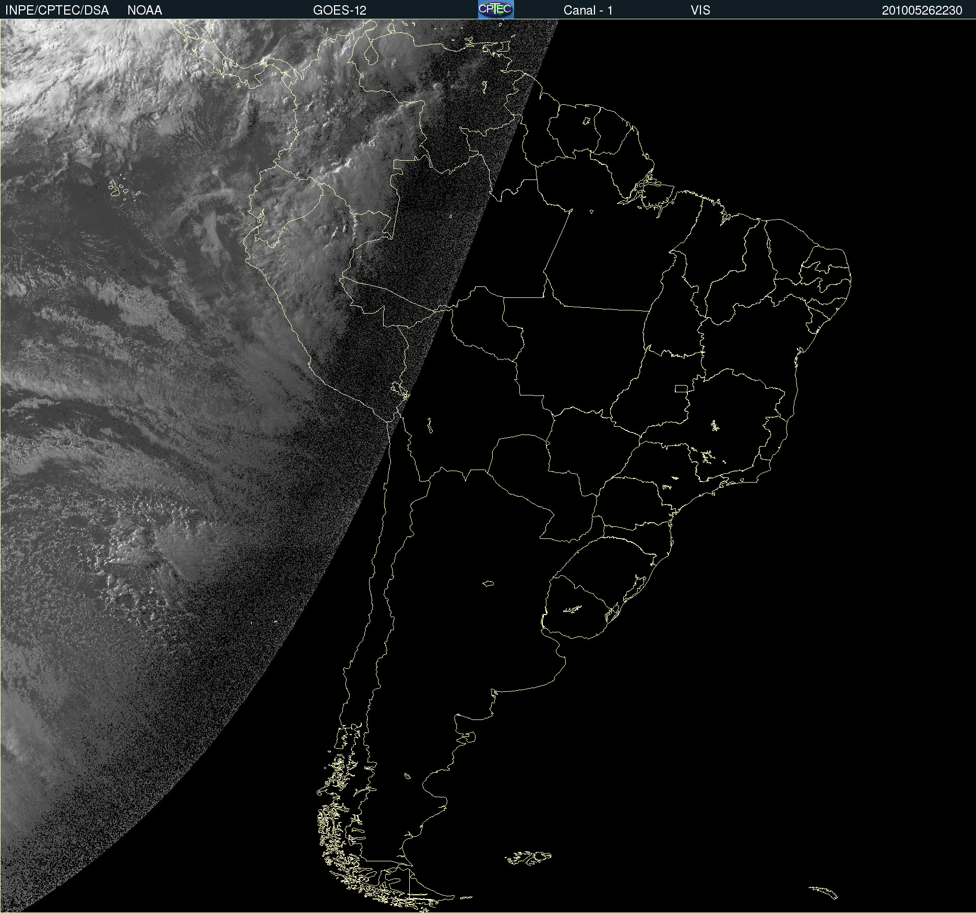976x913 pixels.
Task: Click the INPE/CPTEC/DSA label
Action: [x=57, y=10]
